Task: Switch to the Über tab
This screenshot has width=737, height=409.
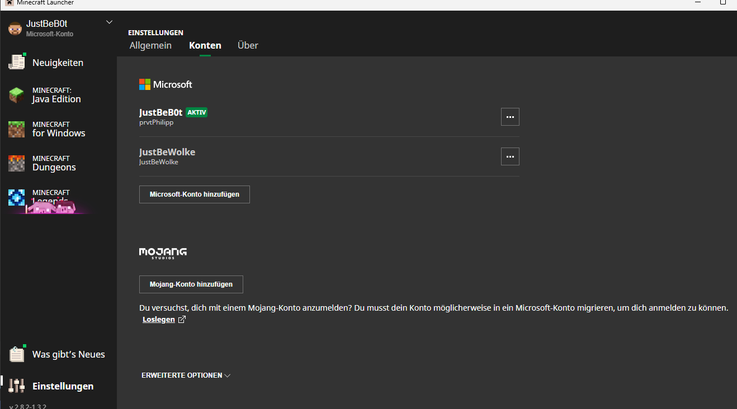Action: coord(248,45)
